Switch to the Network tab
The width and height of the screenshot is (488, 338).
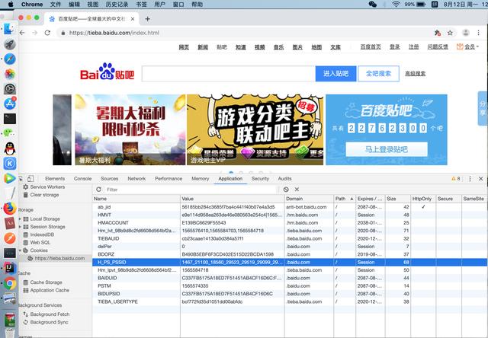pos(136,179)
